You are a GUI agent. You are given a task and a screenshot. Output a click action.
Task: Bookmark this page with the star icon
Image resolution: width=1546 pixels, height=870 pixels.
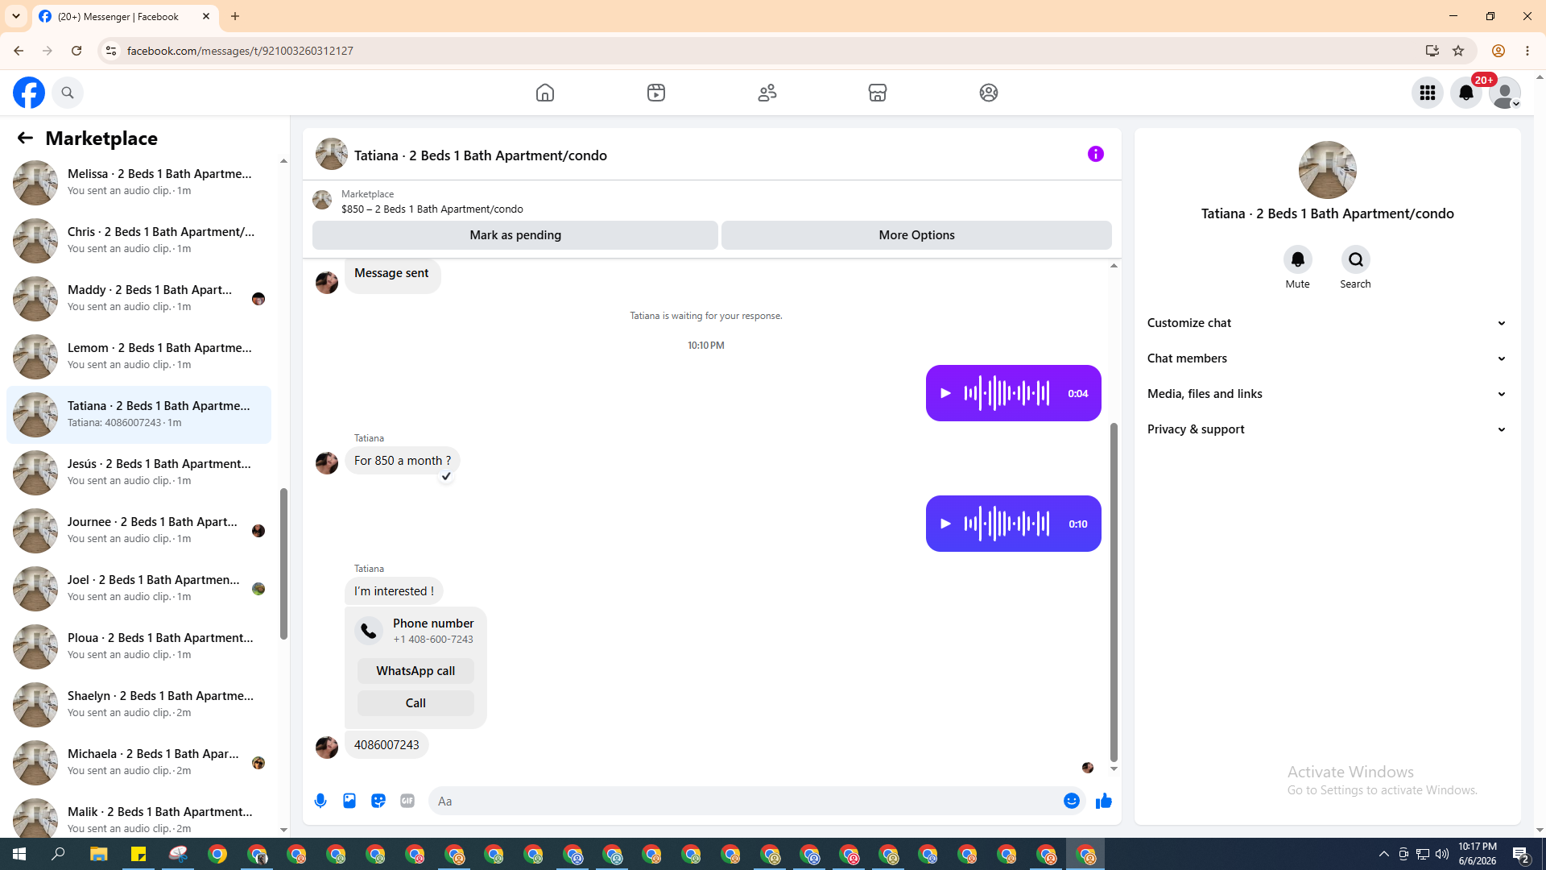point(1458,51)
